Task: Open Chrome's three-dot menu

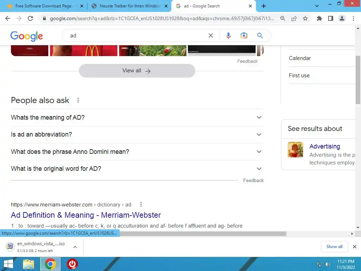Action: click(x=353, y=18)
